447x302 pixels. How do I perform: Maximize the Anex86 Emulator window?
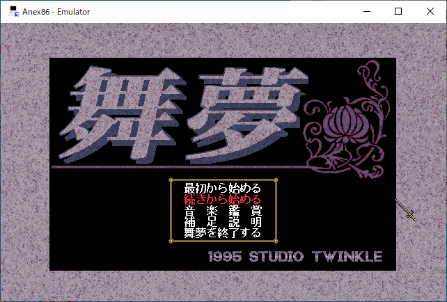tap(398, 11)
